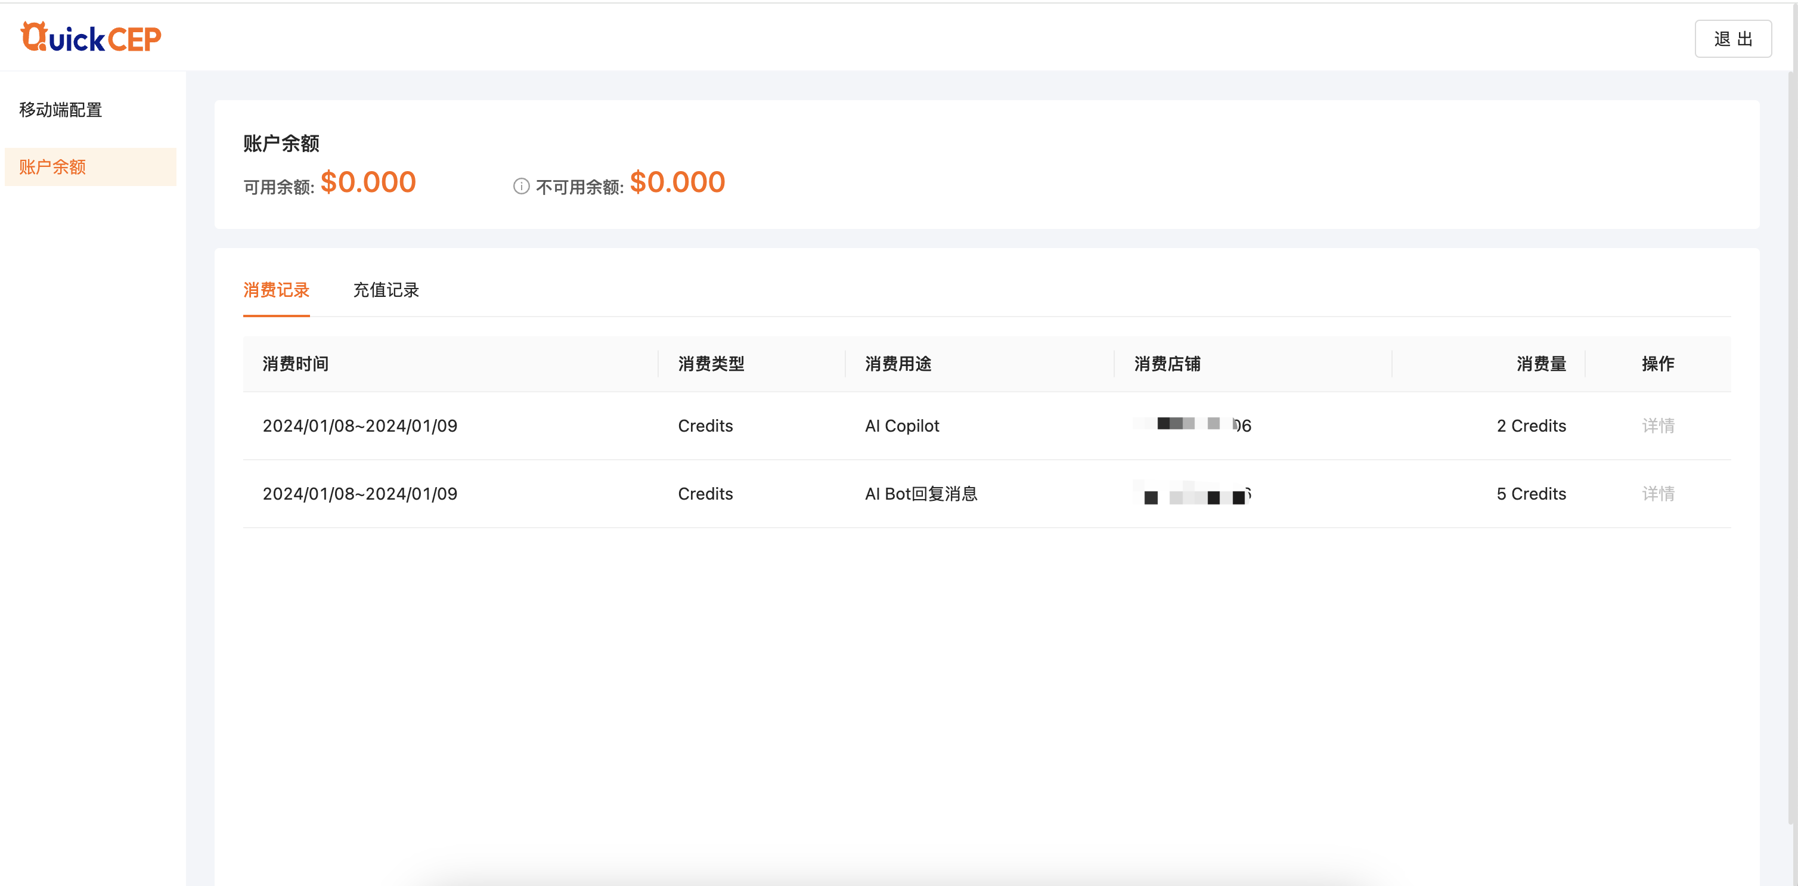Click the 消费时间 column header
This screenshot has height=886, width=1798.
coord(295,364)
